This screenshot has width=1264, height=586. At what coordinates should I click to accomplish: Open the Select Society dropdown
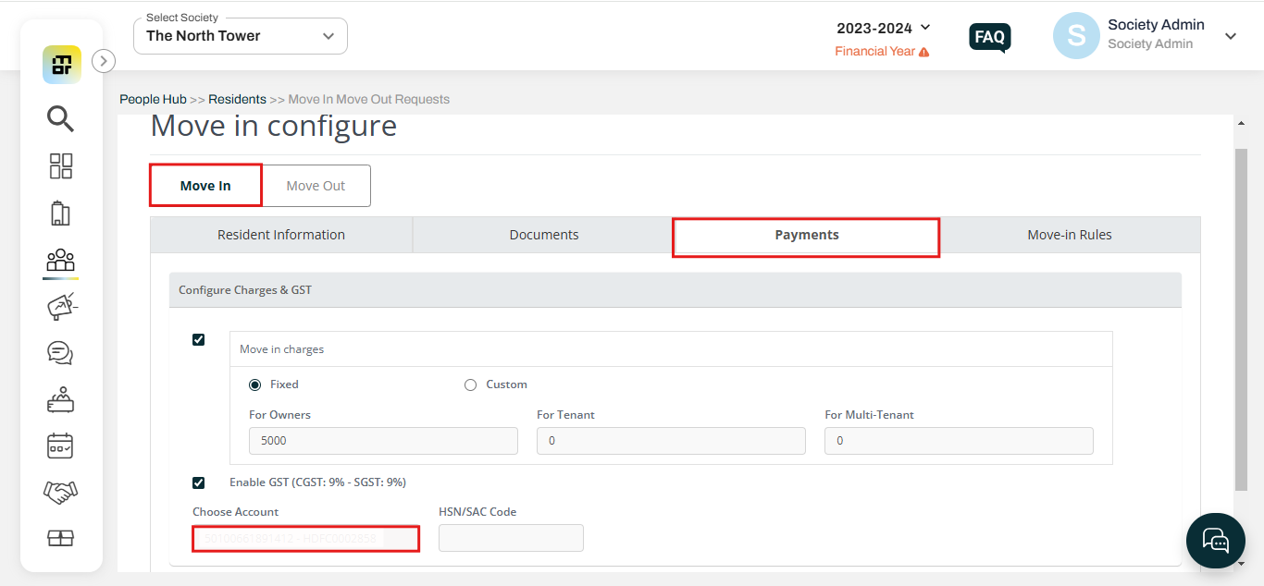point(240,35)
